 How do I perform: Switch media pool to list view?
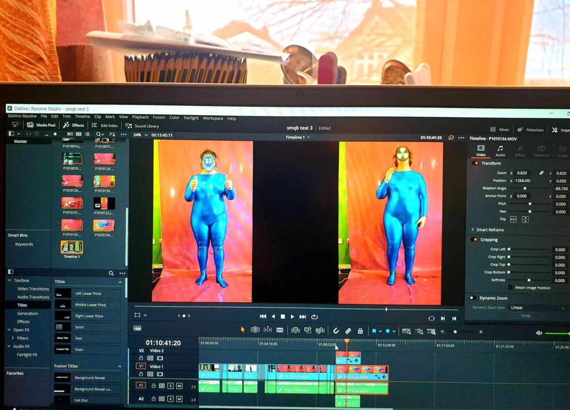[87, 135]
